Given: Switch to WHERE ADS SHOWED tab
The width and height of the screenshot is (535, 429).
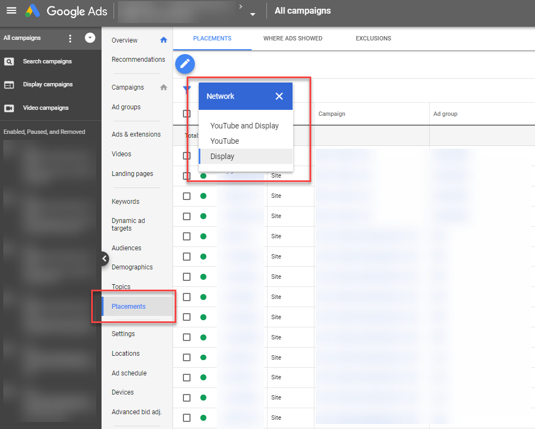Looking at the screenshot, I should click(x=293, y=39).
